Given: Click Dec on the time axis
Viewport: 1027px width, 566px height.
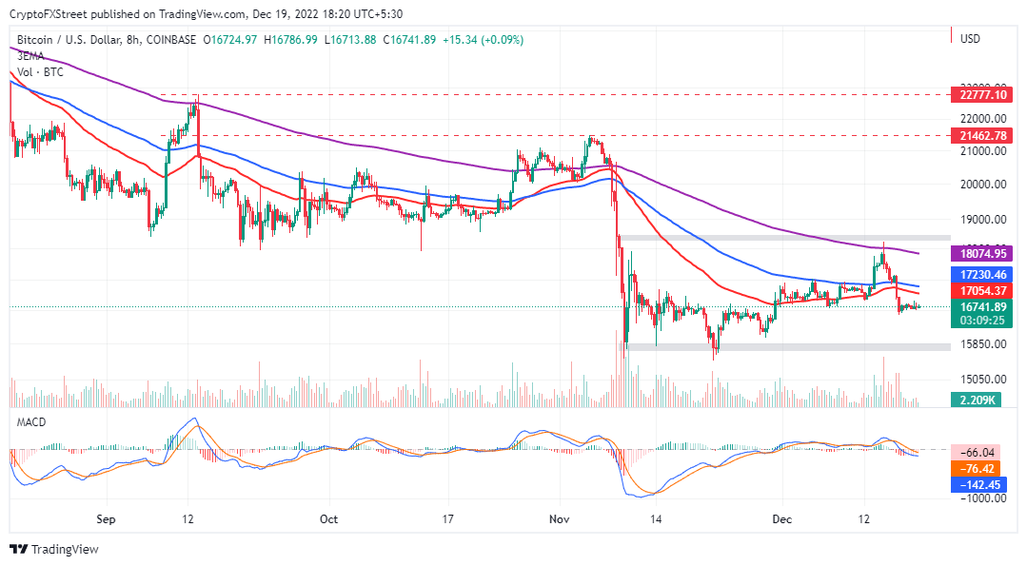Looking at the screenshot, I should click(783, 520).
